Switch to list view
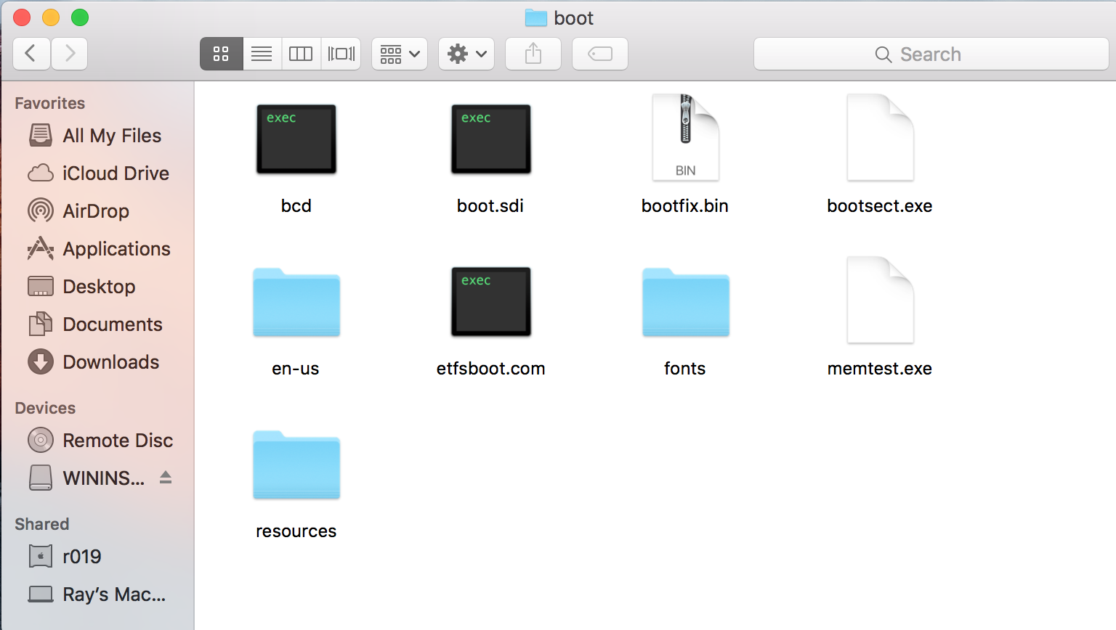The width and height of the screenshot is (1116, 630). (262, 54)
